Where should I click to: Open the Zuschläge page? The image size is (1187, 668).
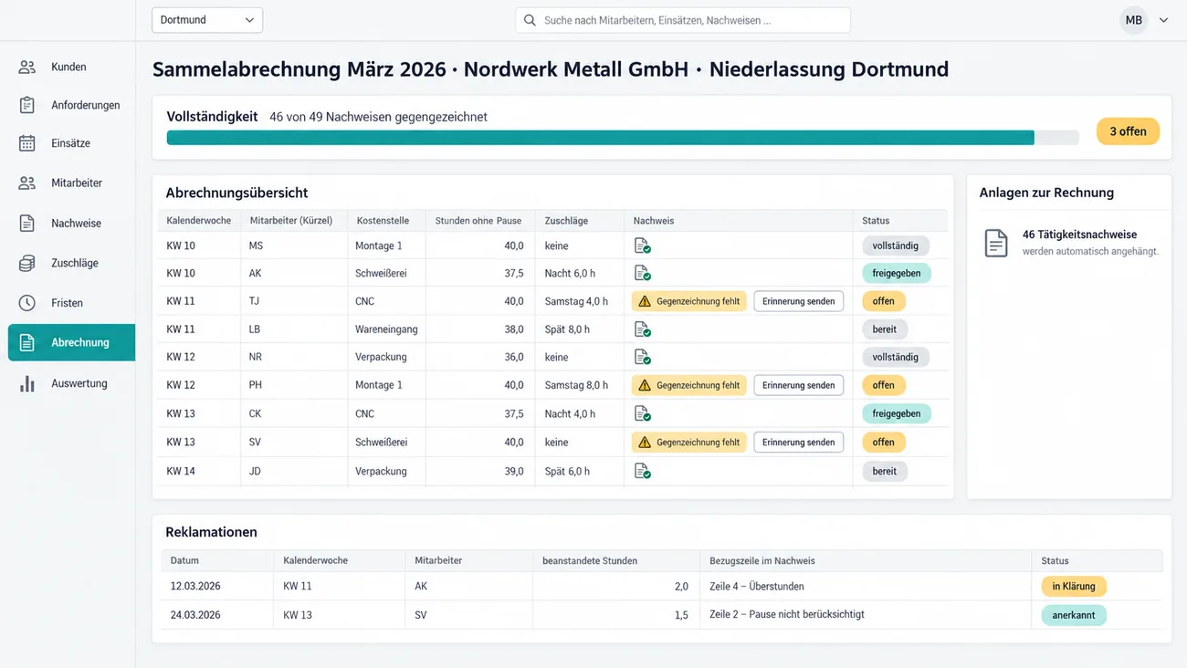71,263
